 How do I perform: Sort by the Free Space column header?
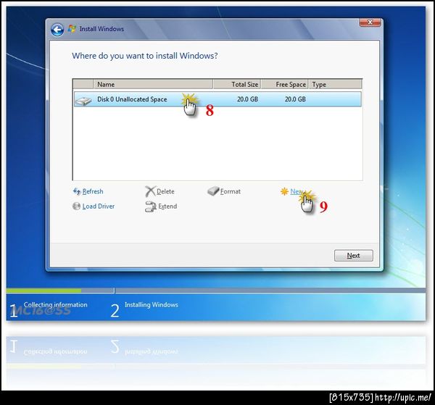pyautogui.click(x=285, y=84)
